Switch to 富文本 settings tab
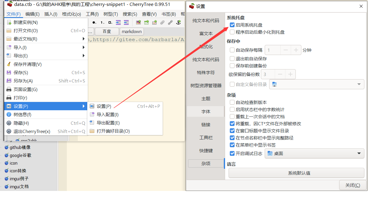The width and height of the screenshot is (370, 219). pyautogui.click(x=206, y=33)
